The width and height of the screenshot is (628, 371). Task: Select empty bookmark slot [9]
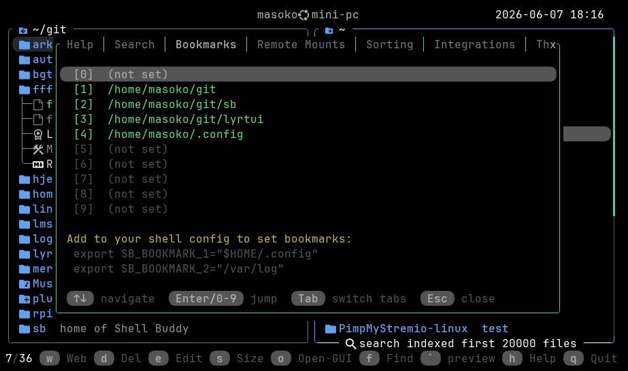pyautogui.click(x=120, y=209)
